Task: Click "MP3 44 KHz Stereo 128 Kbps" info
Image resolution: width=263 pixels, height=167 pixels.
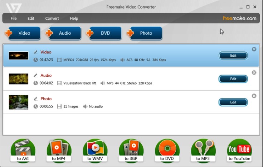Action: pos(129,83)
